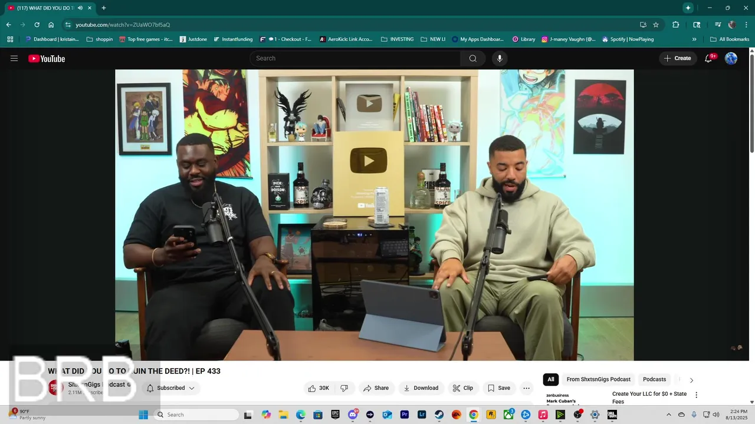This screenshot has width=755, height=424.
Task: View site information icon in address bar
Action: coord(68,25)
